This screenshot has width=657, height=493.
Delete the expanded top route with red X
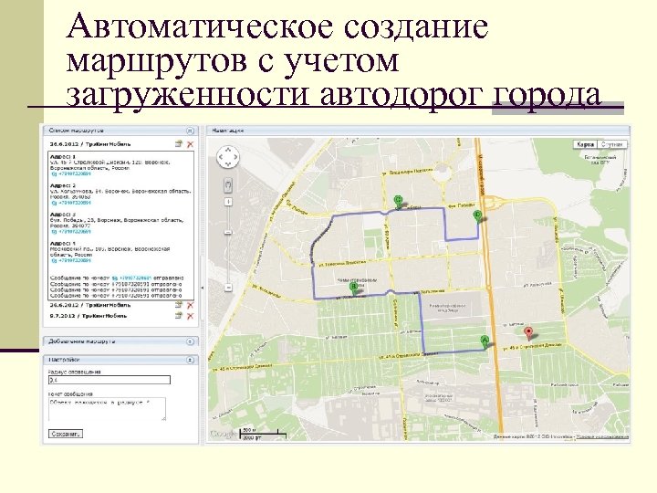[x=190, y=144]
